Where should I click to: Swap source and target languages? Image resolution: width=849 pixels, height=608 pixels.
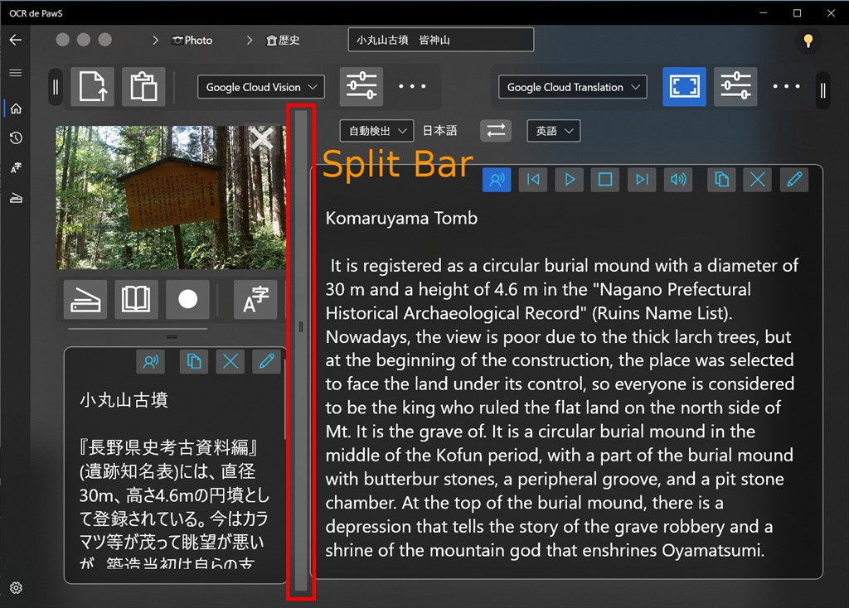click(496, 131)
